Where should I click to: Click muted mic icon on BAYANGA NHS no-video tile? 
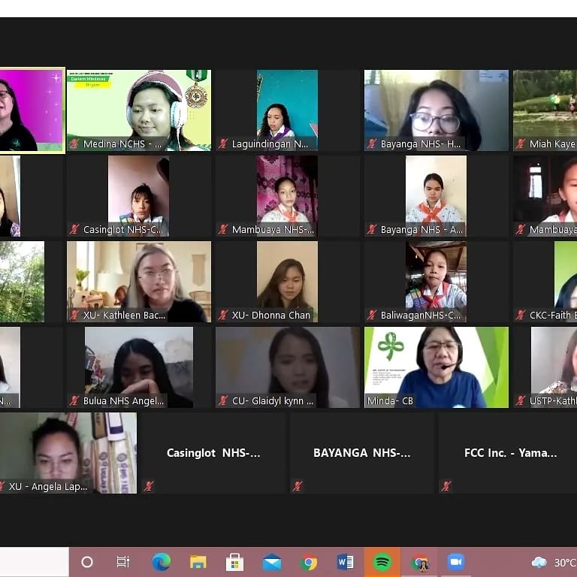298,487
